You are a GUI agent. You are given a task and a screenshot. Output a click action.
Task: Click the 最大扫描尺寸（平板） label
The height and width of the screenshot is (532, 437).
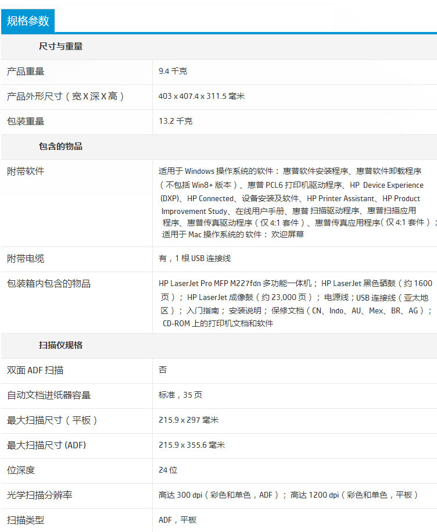(x=52, y=420)
